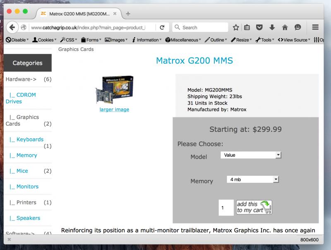Viewport: 331px width, 250px height.
Task: Click the Matrox G200 MMS product title
Action: point(194,61)
